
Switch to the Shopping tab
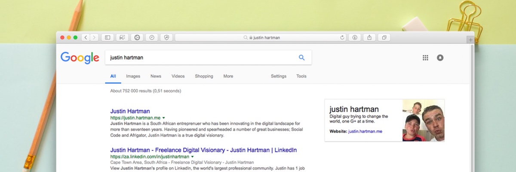tap(204, 76)
